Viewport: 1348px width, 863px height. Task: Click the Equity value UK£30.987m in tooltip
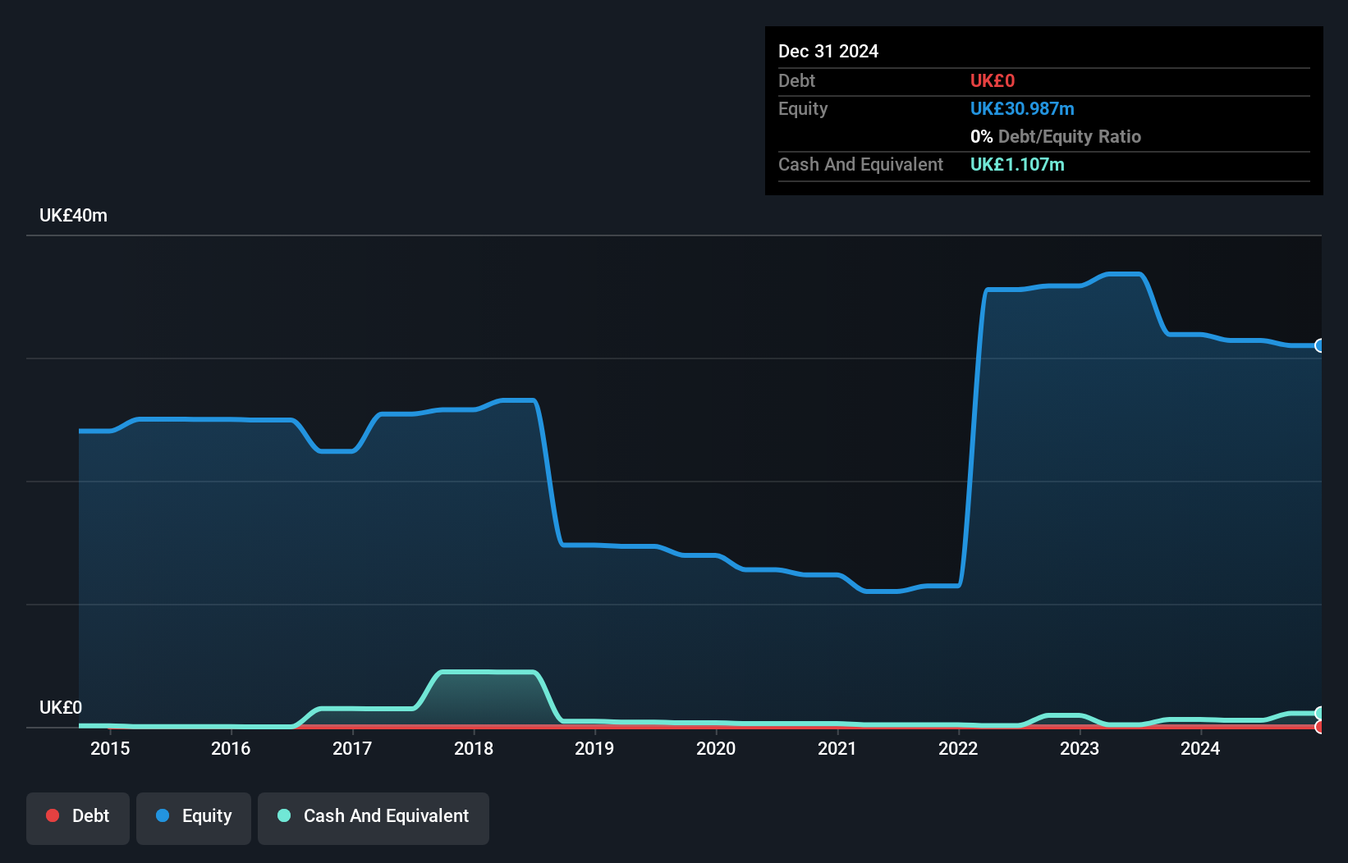(1022, 108)
